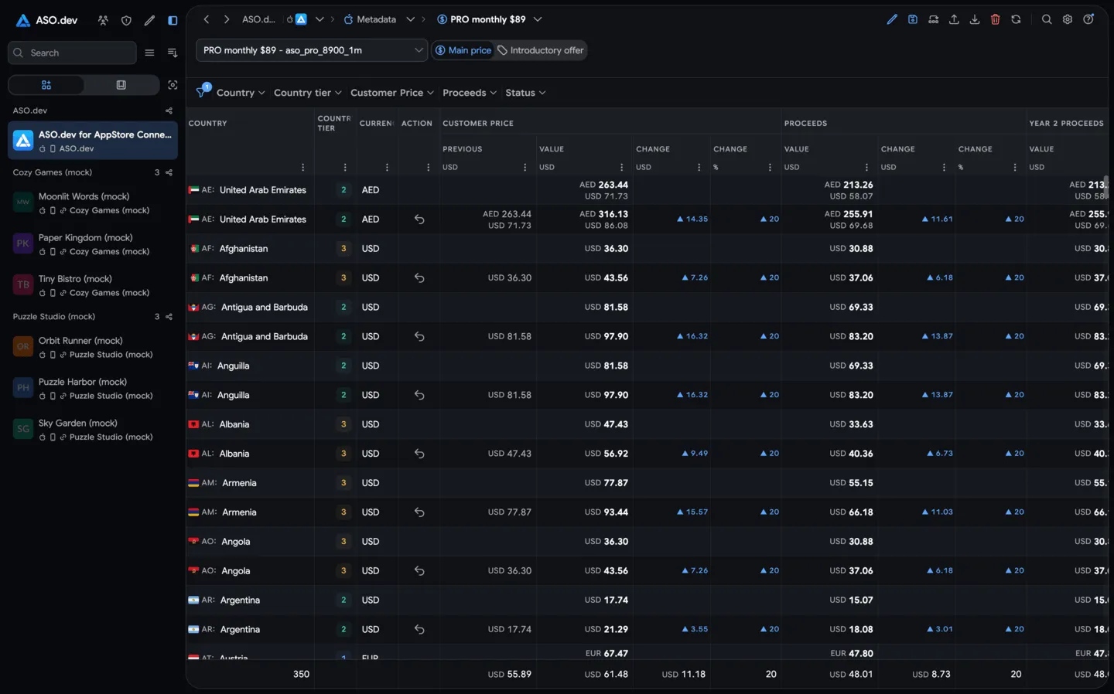Click the refresh sync icon in top toolbar
Viewport: 1114px width, 694px height.
click(x=1016, y=19)
